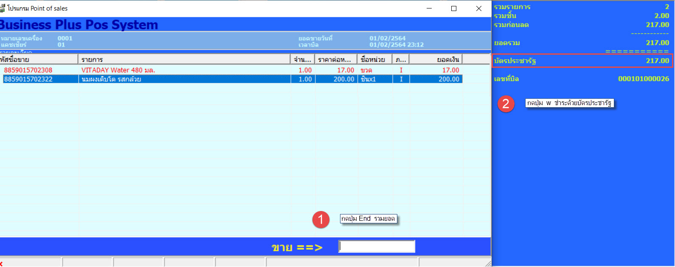Viewport: 675px width, 267px height.
Task: Click the red circle numbered 2
Action: pos(506,103)
